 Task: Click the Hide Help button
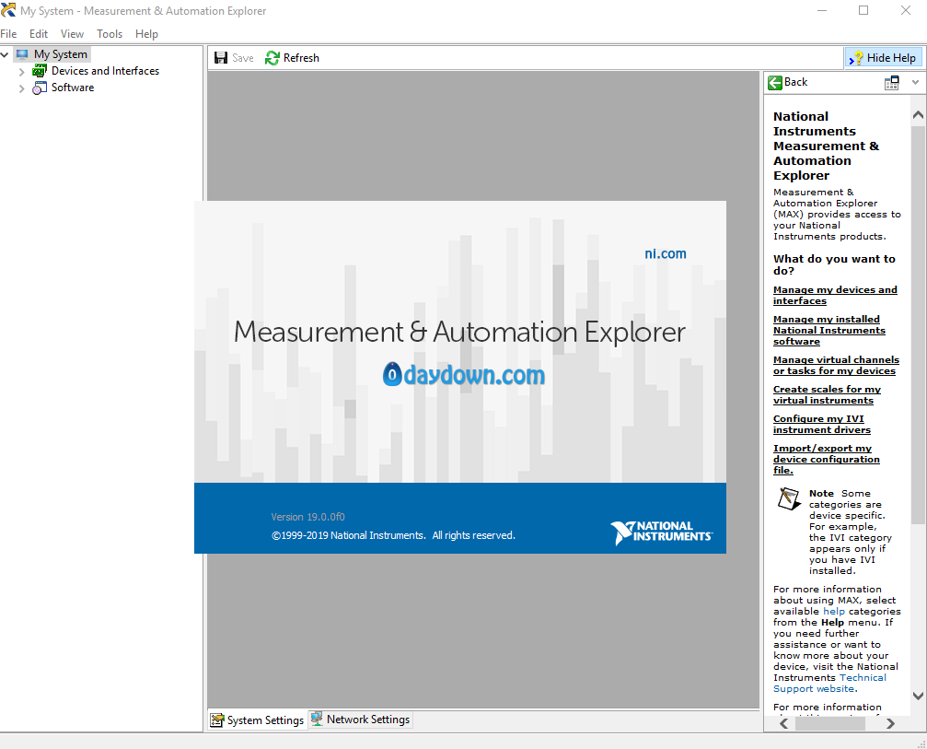tap(883, 58)
